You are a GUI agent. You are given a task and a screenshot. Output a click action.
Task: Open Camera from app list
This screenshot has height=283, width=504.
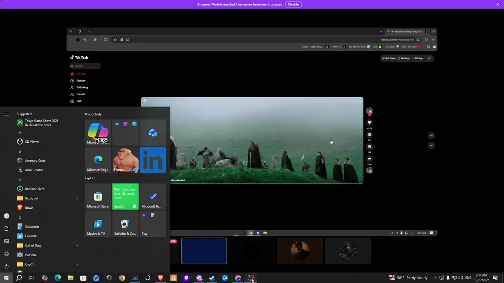pos(47,255)
